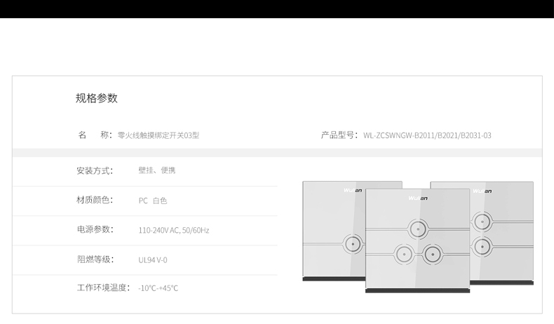Screen dimensions: 554x324
Task: Click the Wulian logo on right switch
Action: click(482, 191)
